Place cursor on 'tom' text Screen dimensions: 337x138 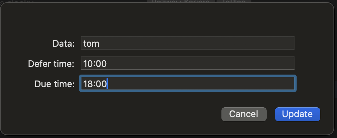pos(91,44)
